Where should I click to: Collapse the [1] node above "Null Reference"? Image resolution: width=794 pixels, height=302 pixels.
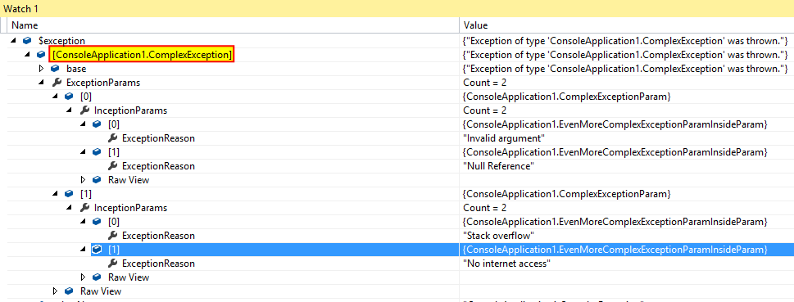[83, 151]
